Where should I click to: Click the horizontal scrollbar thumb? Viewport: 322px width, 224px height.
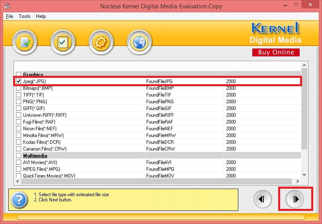[x=156, y=181]
